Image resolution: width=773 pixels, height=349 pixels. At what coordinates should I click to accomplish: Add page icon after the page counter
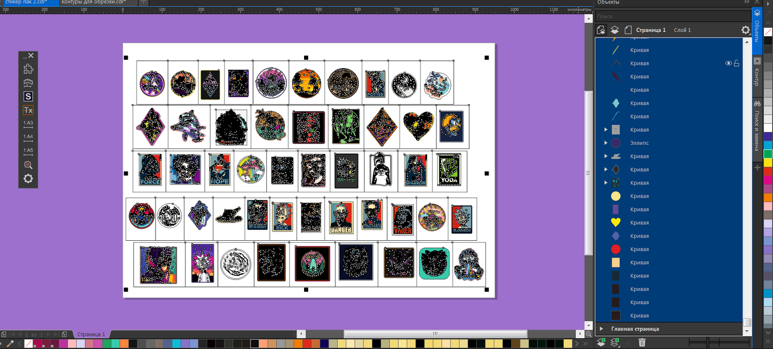[64, 335]
